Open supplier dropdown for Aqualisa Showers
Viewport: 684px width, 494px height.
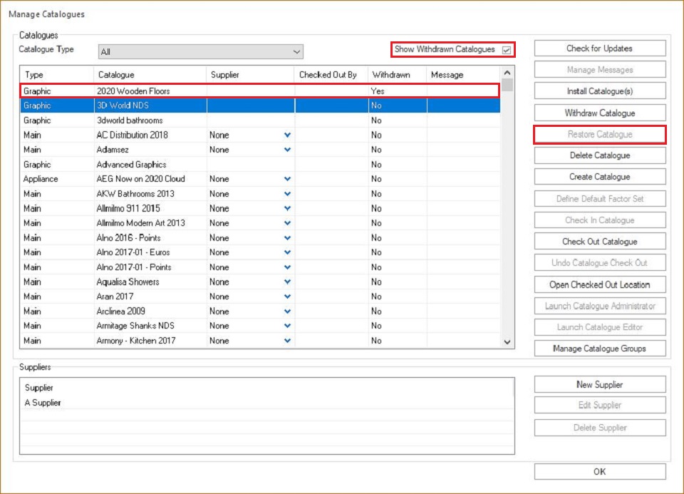(x=287, y=282)
